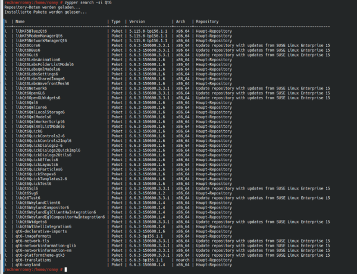Screen dimensions: 357x274
Task: Select the libQt6QuickControls2-6 package name
Action: (40, 136)
